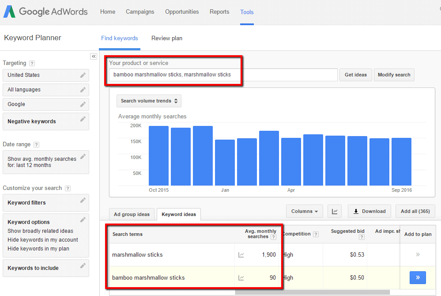
Task: Click the $0.53 suggested bid cell
Action: pos(357,255)
